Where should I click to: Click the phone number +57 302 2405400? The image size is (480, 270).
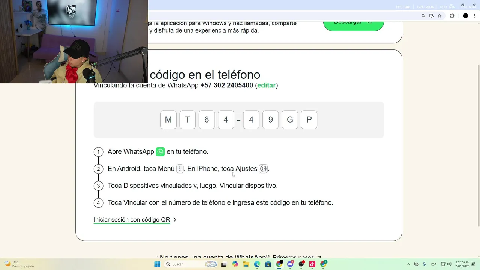point(227,85)
